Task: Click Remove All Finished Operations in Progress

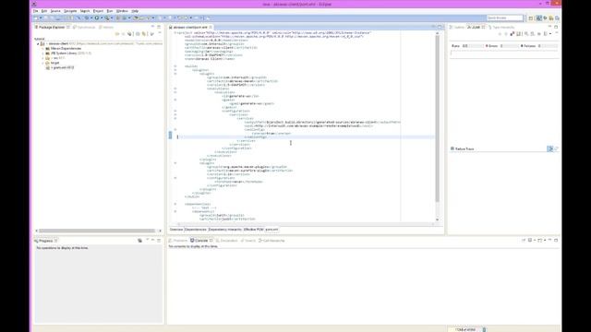Action: pyautogui.click(x=139, y=240)
